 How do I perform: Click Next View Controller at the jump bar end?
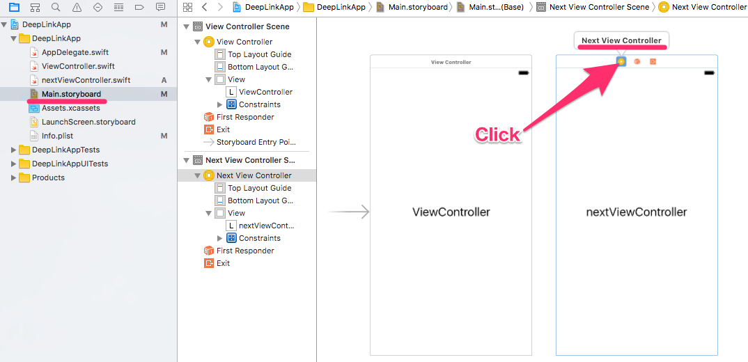703,7
